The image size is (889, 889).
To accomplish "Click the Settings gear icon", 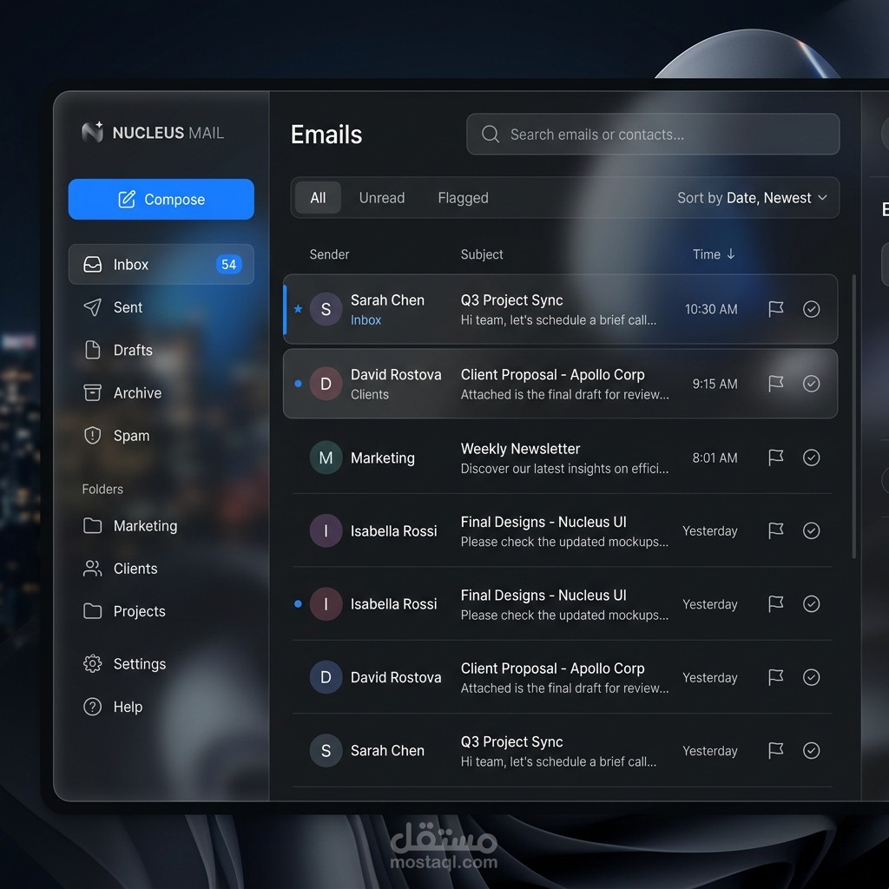I will tap(92, 663).
